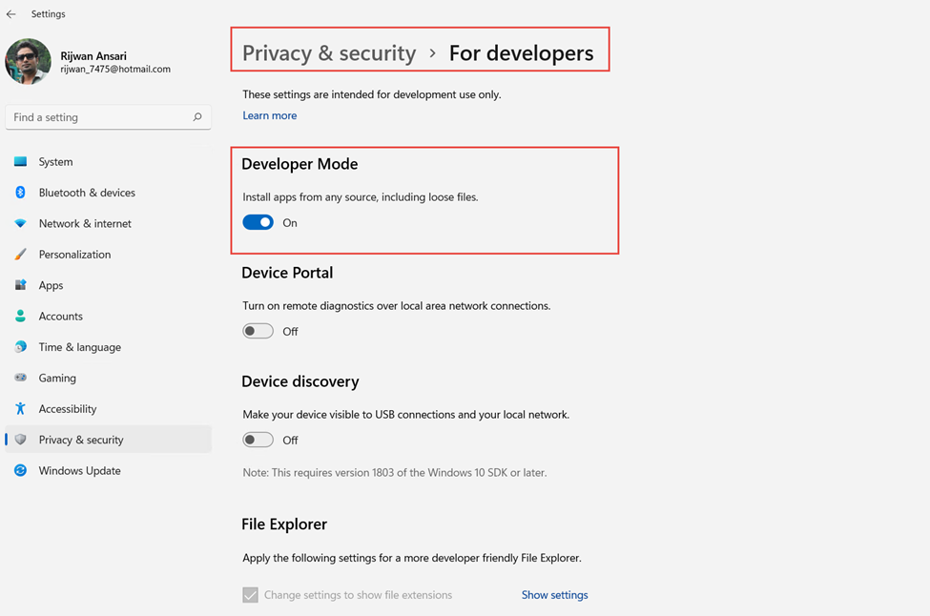The height and width of the screenshot is (616, 930).
Task: Select the System icon in sidebar
Action: [x=20, y=161]
